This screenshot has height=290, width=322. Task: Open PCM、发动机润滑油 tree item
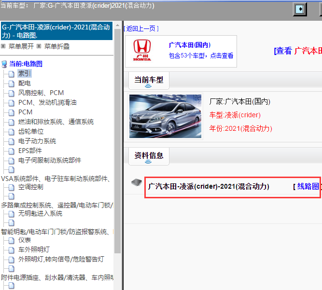click(47, 102)
